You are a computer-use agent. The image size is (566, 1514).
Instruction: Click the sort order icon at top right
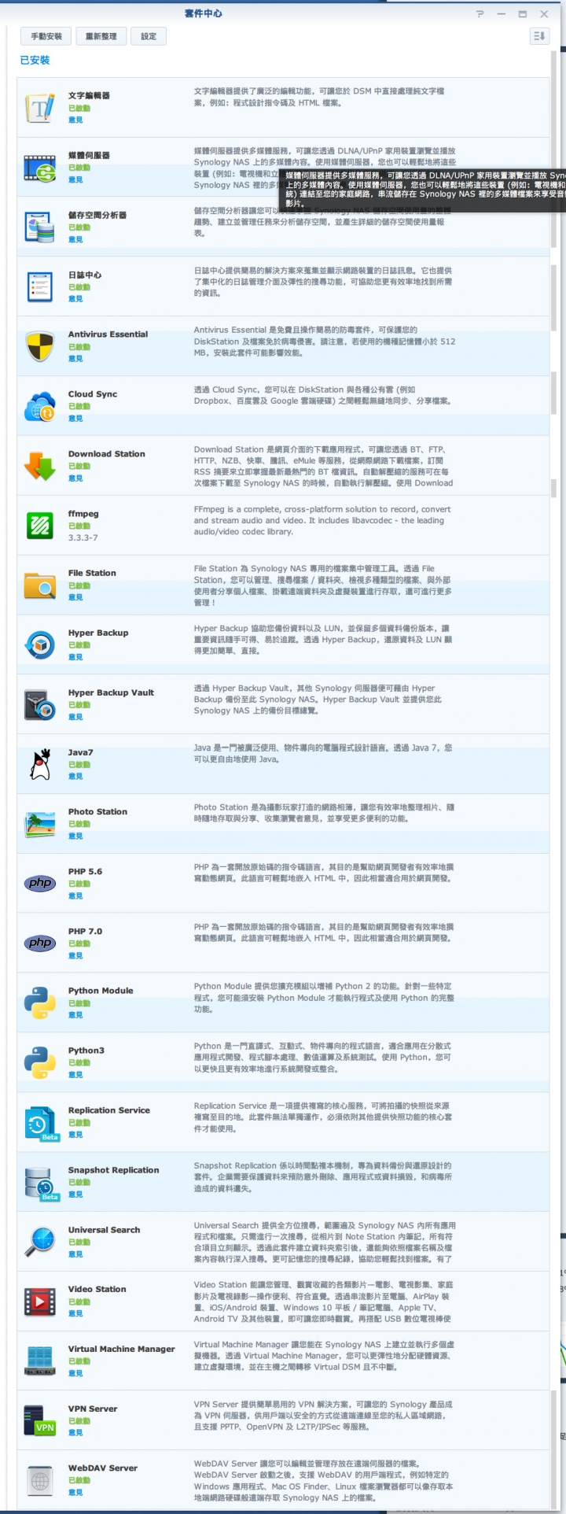[539, 35]
